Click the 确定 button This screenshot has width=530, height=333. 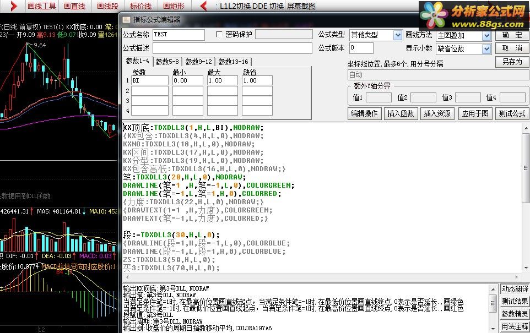coord(512,35)
